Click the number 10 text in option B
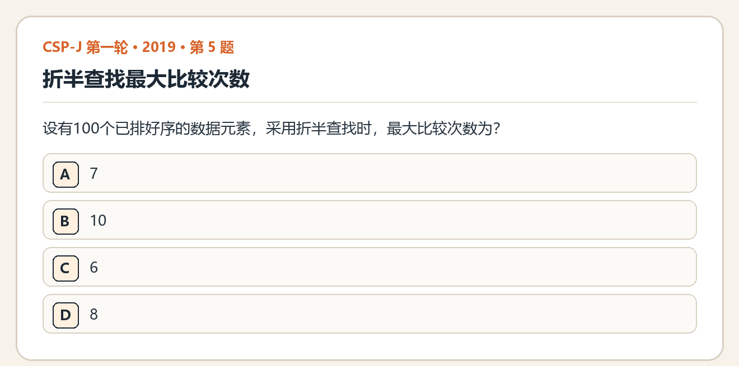739x366 pixels. [x=98, y=221]
